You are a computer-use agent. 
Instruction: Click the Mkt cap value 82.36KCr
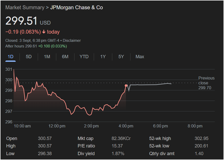pyautogui.click(x=121, y=138)
